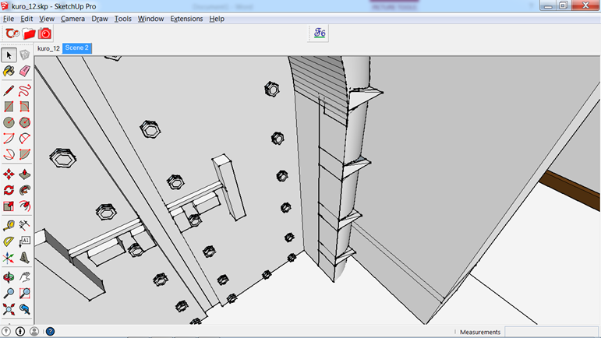601x338 pixels.
Task: Select the Follow Me tool
Action: tap(24, 190)
